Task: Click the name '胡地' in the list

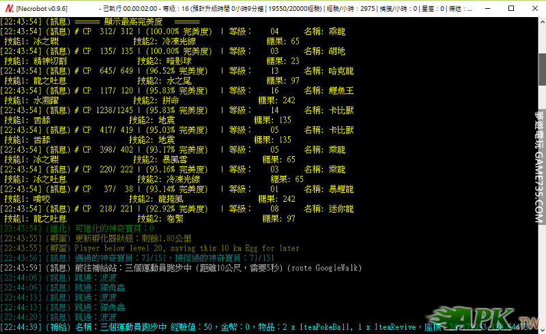Action: click(337, 51)
